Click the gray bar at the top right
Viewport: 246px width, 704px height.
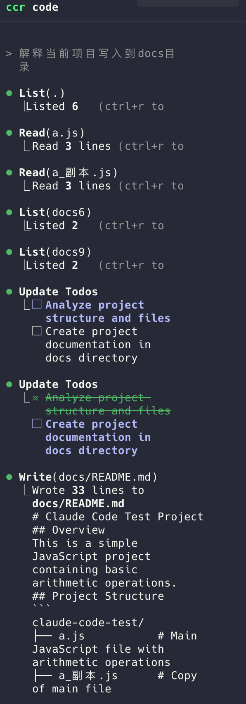pyautogui.click(x=188, y=3)
